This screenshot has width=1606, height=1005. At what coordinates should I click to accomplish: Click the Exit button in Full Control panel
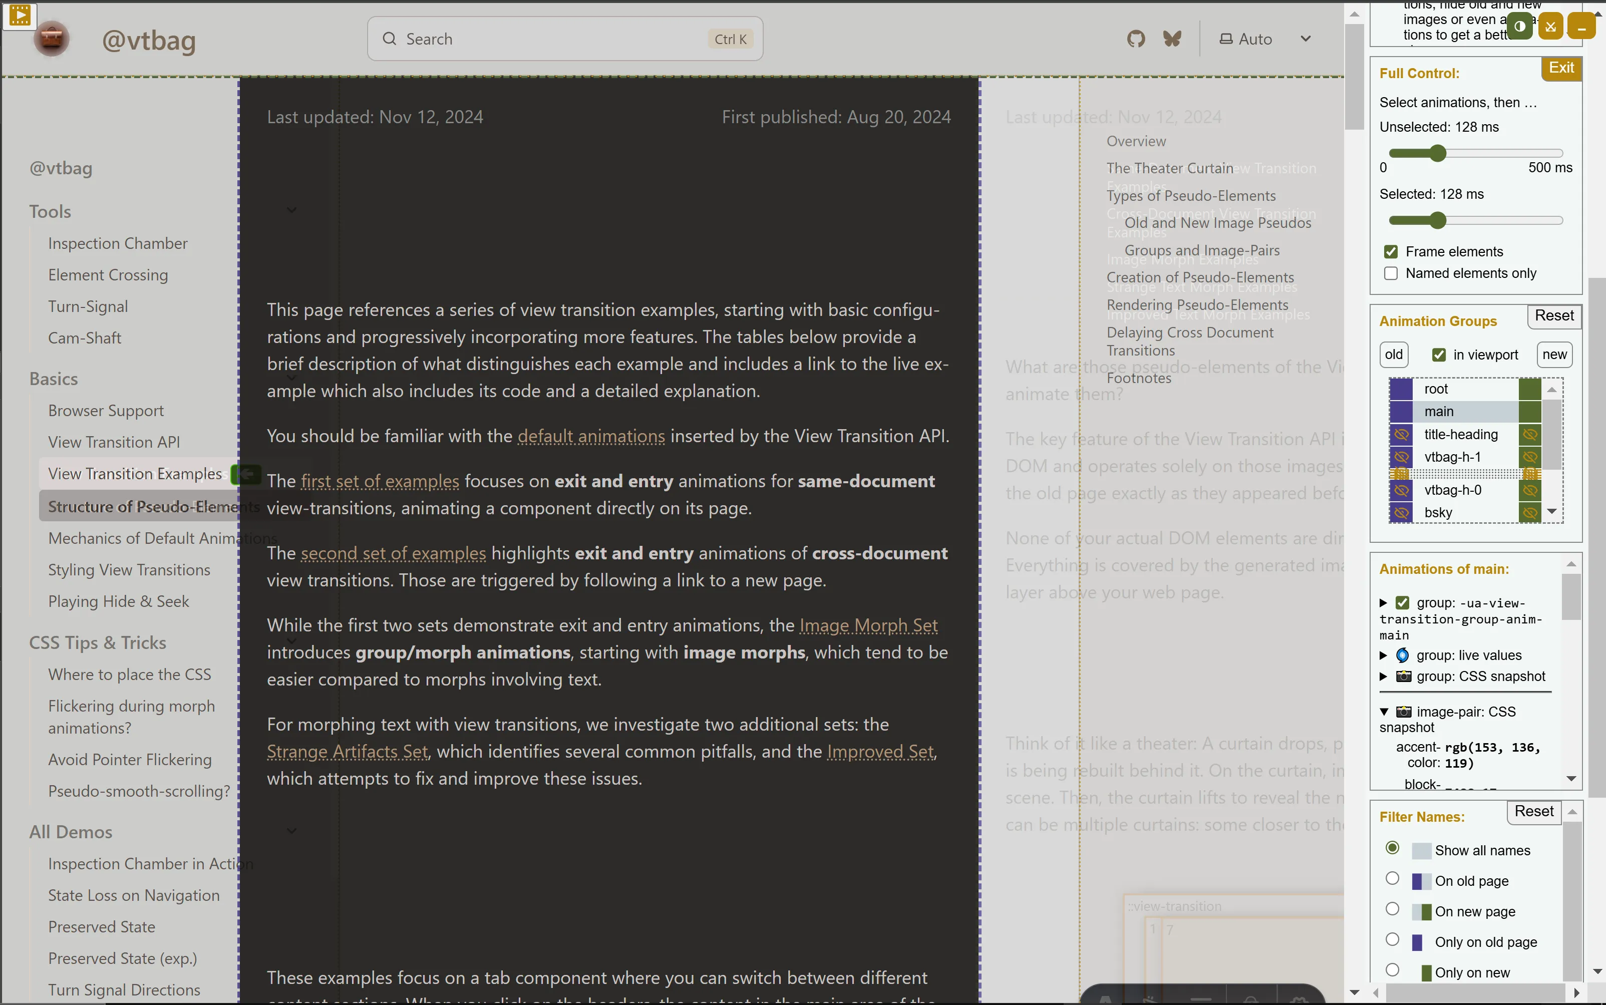(1562, 67)
